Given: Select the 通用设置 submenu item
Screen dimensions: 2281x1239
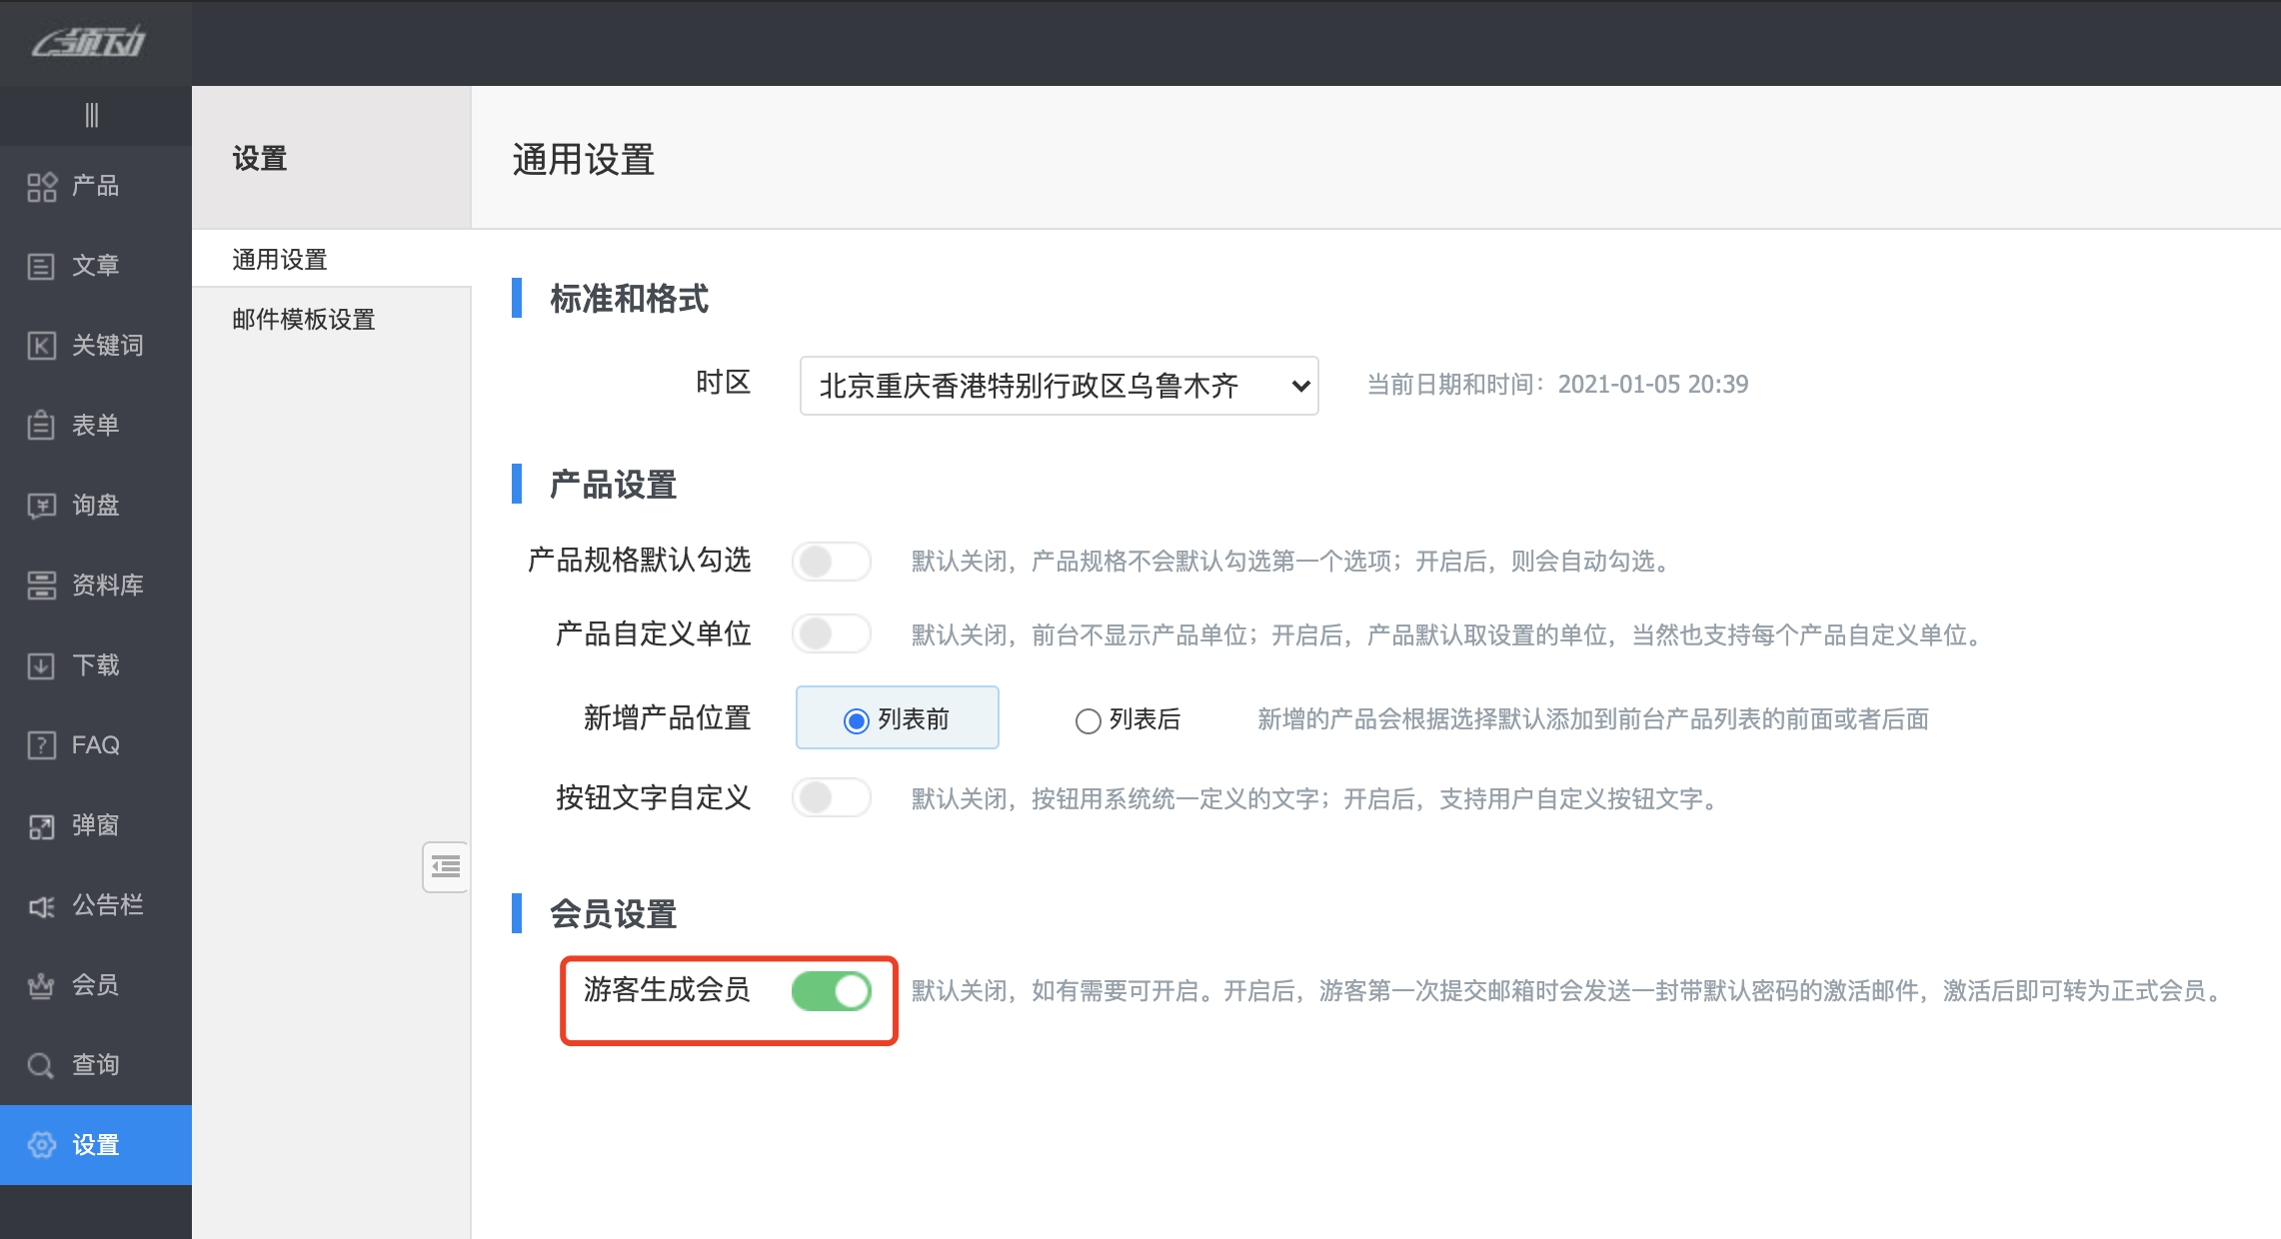Looking at the screenshot, I should pyautogui.click(x=280, y=260).
